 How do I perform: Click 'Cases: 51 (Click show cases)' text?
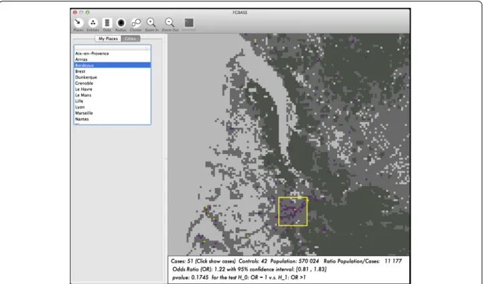(x=203, y=261)
